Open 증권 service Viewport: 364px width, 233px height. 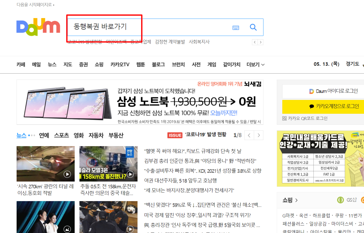pos(83,65)
